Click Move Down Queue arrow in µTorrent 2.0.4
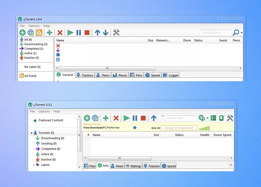 point(105,33)
